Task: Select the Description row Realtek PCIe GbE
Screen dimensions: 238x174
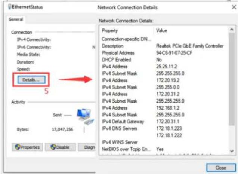Action: coord(163,46)
